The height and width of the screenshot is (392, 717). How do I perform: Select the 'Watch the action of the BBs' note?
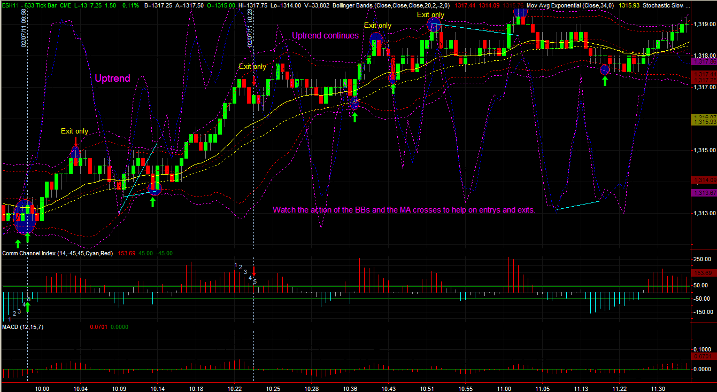[403, 210]
